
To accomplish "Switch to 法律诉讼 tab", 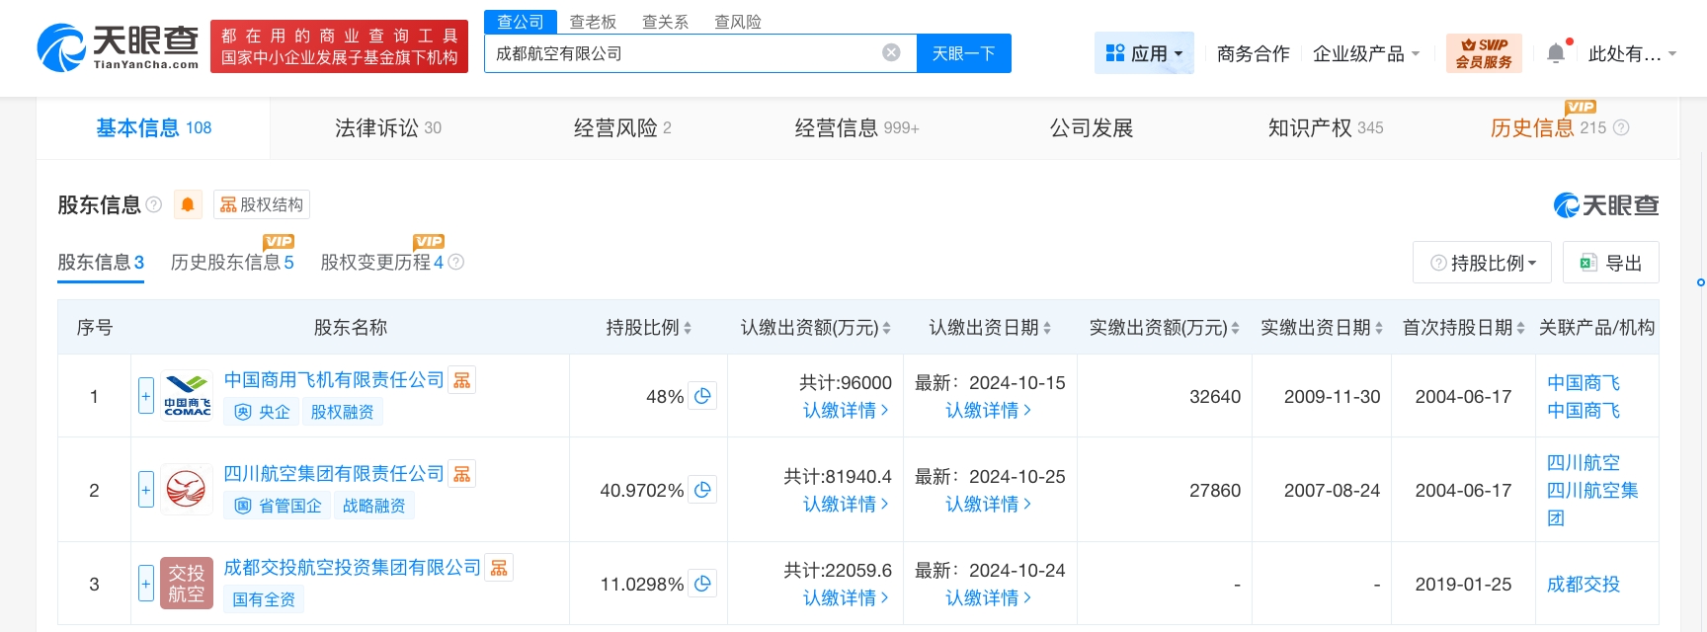I will (387, 128).
